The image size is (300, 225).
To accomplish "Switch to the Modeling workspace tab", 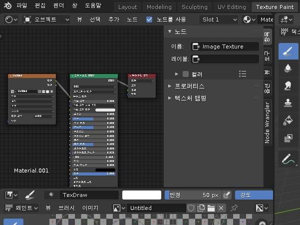I will pyautogui.click(x=159, y=7).
